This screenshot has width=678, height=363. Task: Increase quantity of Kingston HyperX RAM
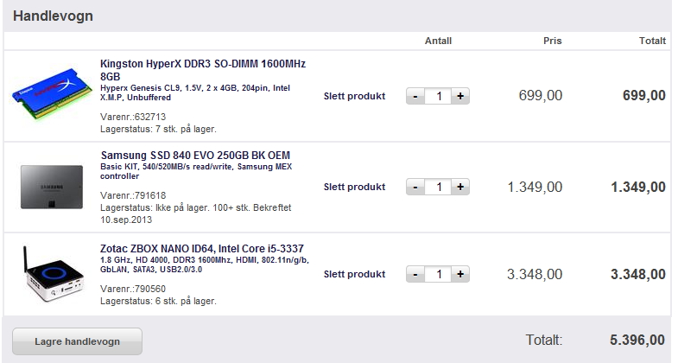460,96
